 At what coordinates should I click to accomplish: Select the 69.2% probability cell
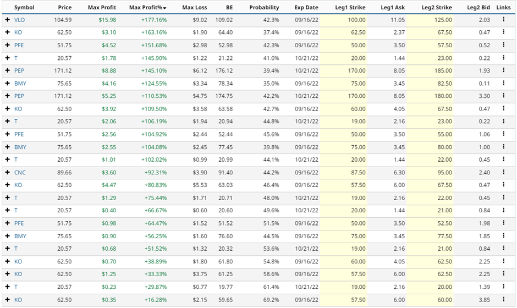click(271, 300)
